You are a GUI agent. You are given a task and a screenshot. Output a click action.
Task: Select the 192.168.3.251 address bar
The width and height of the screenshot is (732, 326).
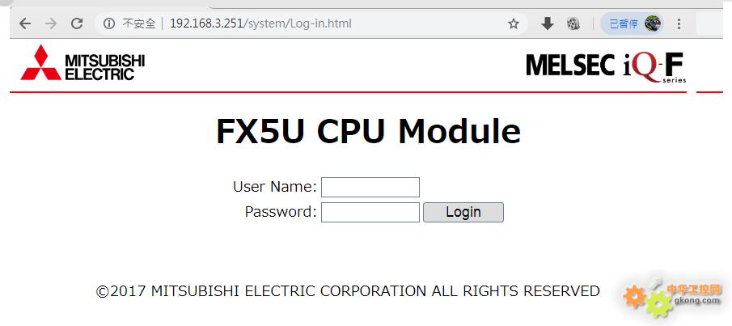pyautogui.click(x=260, y=23)
